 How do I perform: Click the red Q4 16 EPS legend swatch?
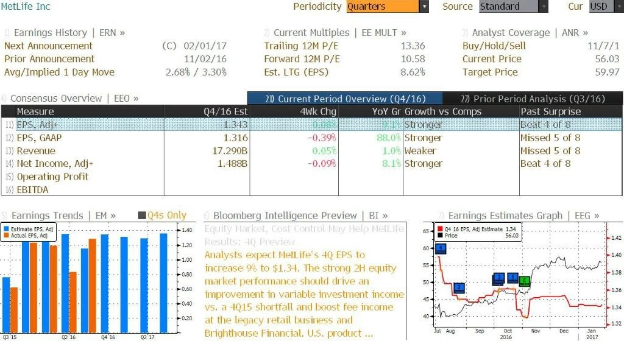[440, 229]
